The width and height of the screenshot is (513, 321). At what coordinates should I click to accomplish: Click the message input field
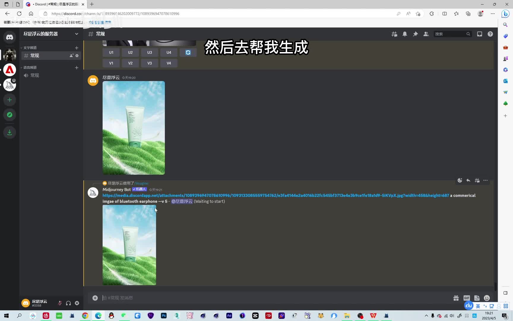tap(267, 298)
